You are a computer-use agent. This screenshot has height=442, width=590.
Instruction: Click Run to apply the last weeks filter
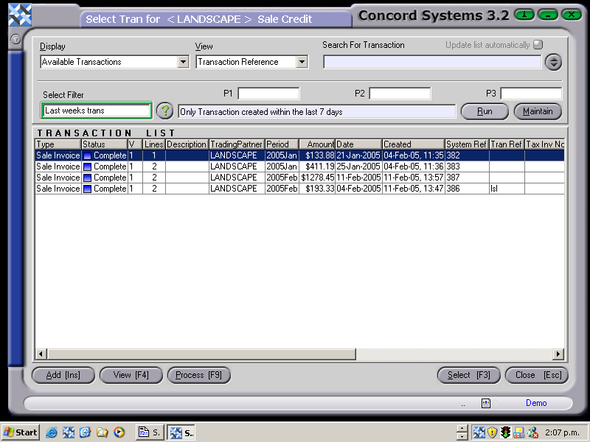click(x=484, y=110)
